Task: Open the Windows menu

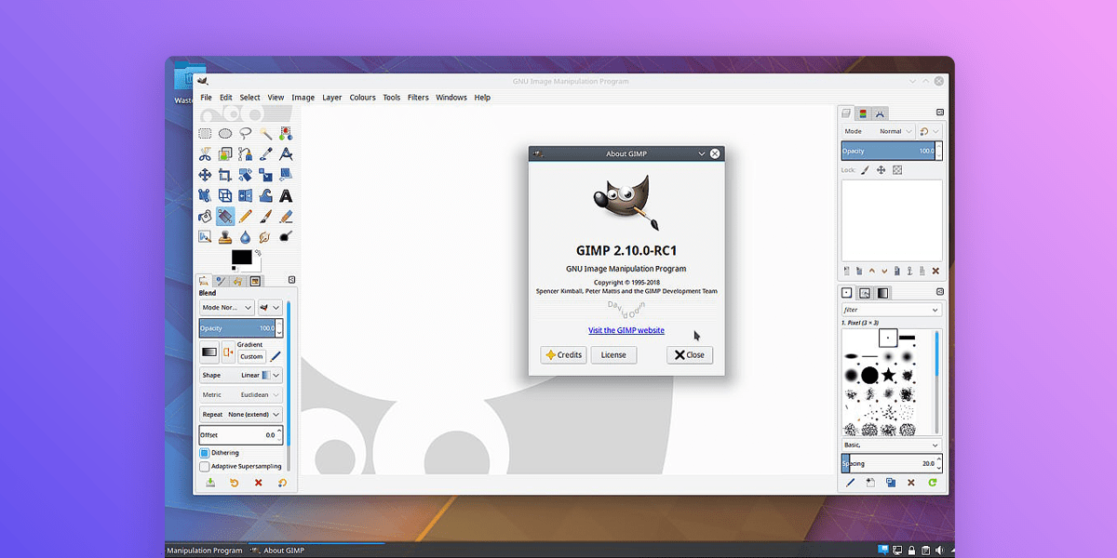Action: point(451,98)
